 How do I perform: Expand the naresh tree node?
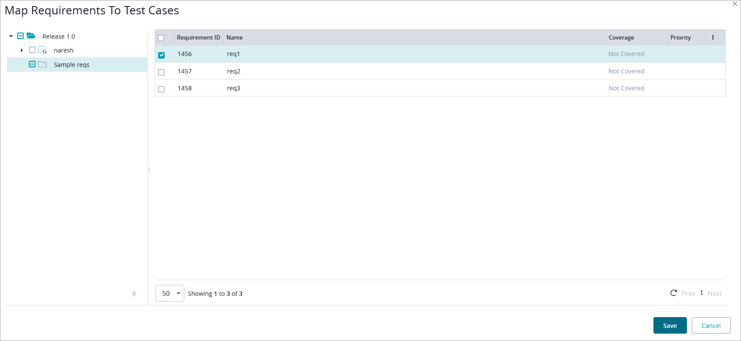tap(22, 50)
